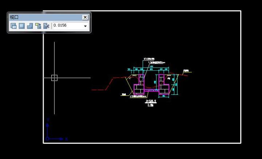Click the drawing title text below section
This screenshot has height=159, width=262.
[150, 102]
